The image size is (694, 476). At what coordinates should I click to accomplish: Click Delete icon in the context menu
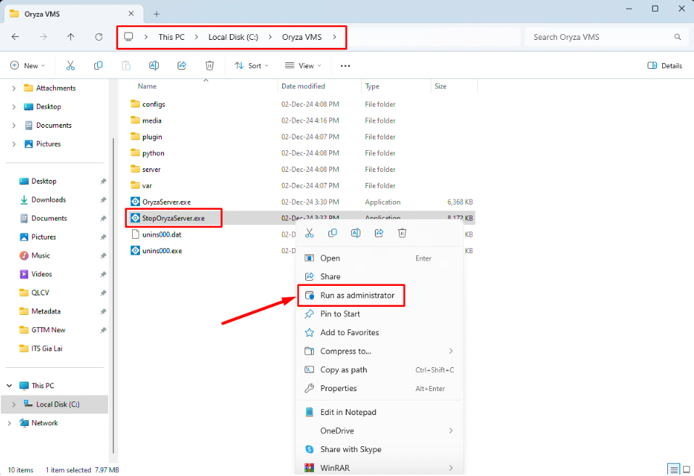click(x=402, y=233)
